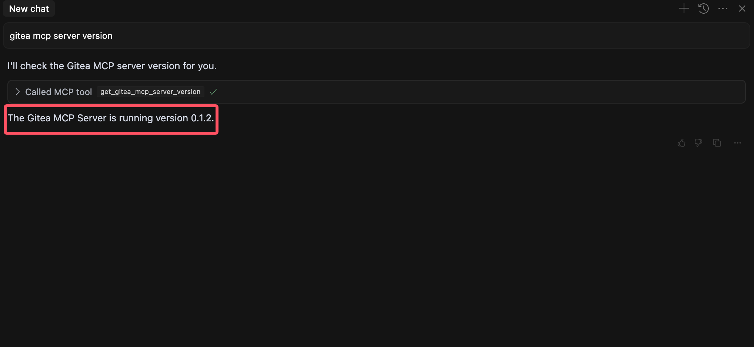
Task: Click the green success checkmark
Action: click(213, 92)
